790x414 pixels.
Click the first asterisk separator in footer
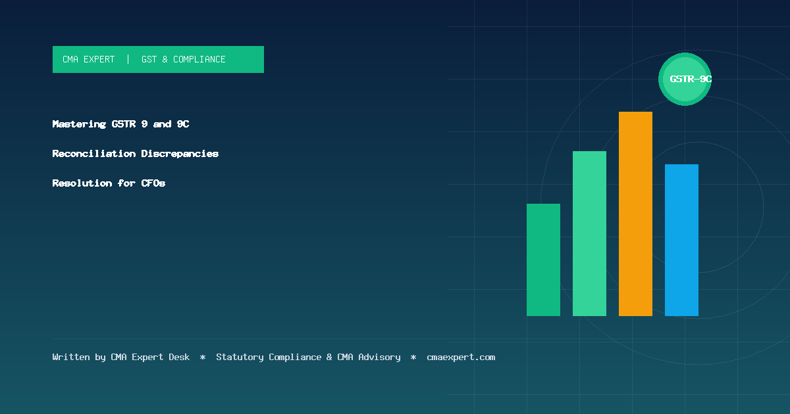click(x=203, y=357)
